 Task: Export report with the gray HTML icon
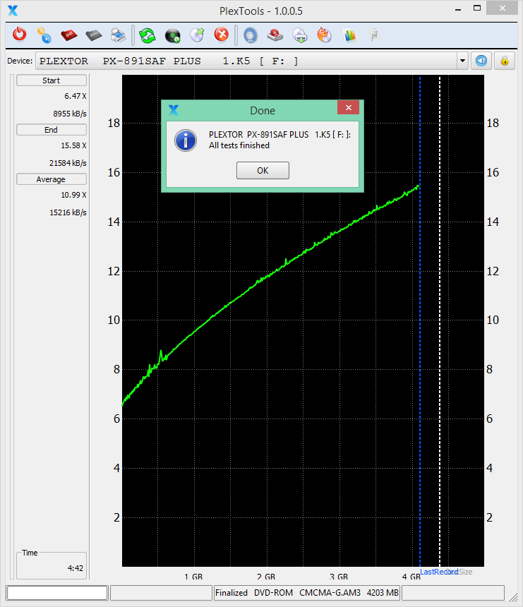pyautogui.click(x=94, y=35)
